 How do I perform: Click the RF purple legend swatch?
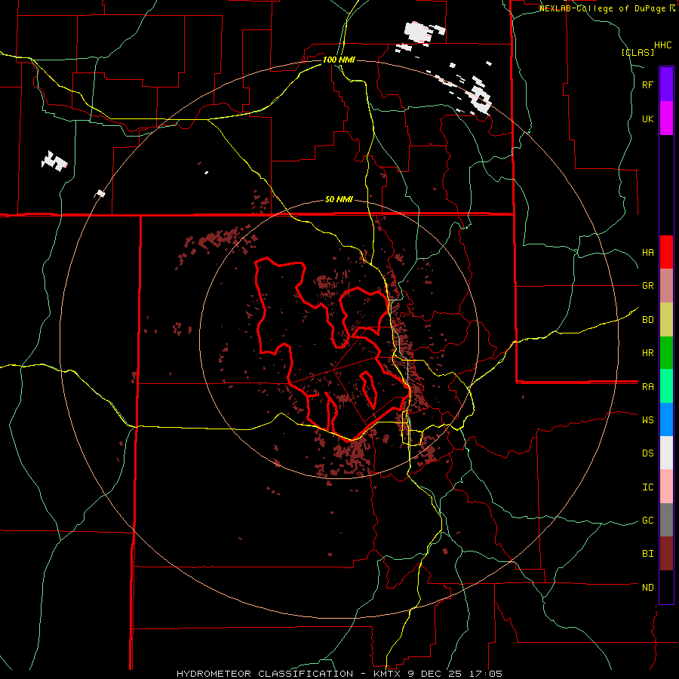click(x=666, y=84)
